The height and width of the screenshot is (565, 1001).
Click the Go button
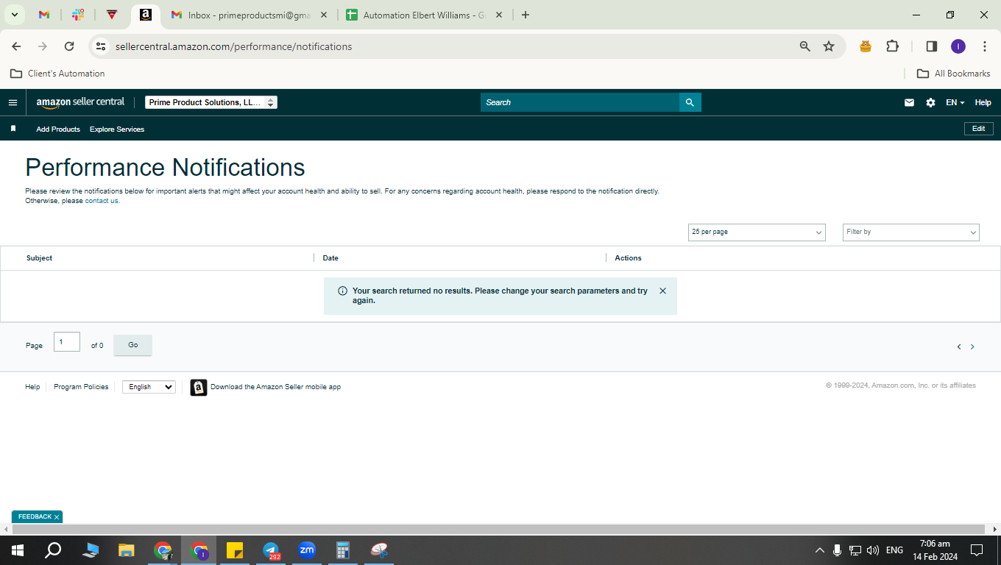click(x=132, y=345)
